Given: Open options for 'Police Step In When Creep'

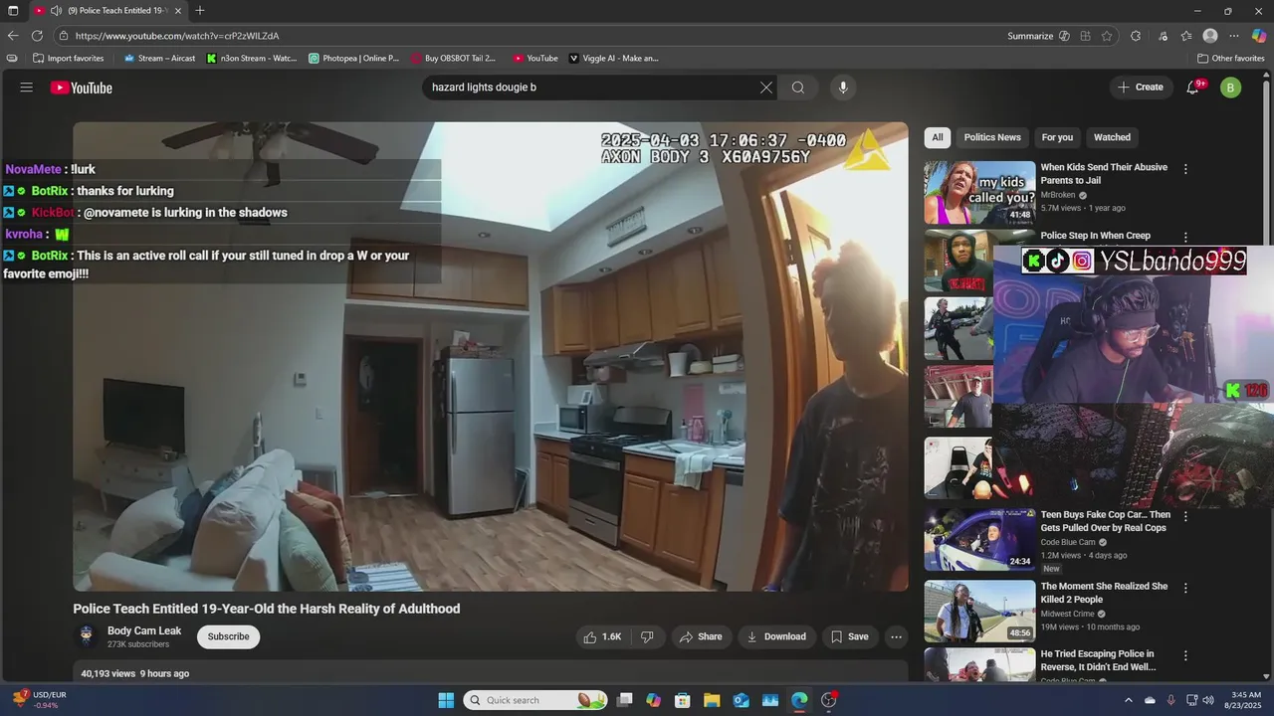Looking at the screenshot, I should (x=1185, y=238).
